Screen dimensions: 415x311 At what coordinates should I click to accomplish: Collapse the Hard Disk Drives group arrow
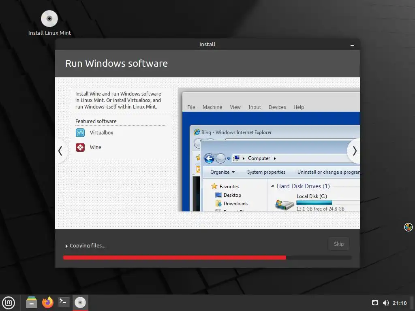point(272,186)
